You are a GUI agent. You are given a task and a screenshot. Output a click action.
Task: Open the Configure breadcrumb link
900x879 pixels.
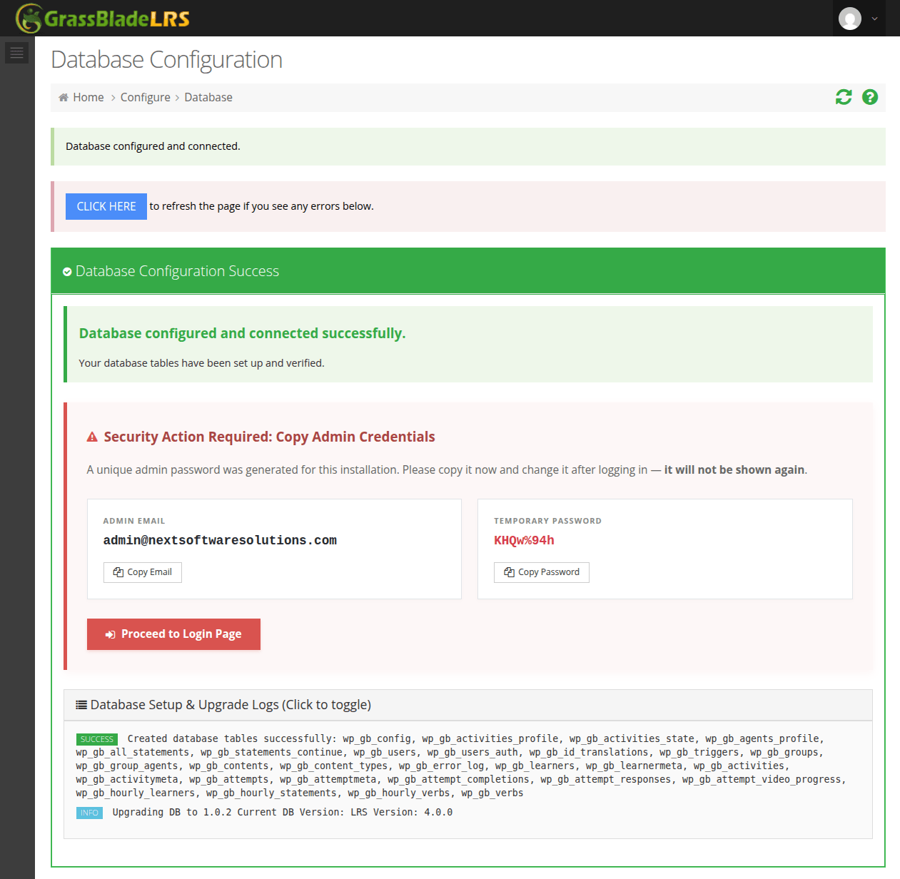146,98
